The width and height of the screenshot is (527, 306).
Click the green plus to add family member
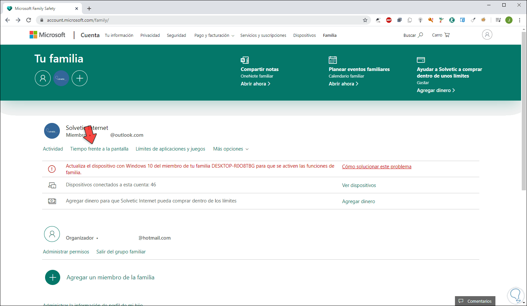(x=53, y=277)
